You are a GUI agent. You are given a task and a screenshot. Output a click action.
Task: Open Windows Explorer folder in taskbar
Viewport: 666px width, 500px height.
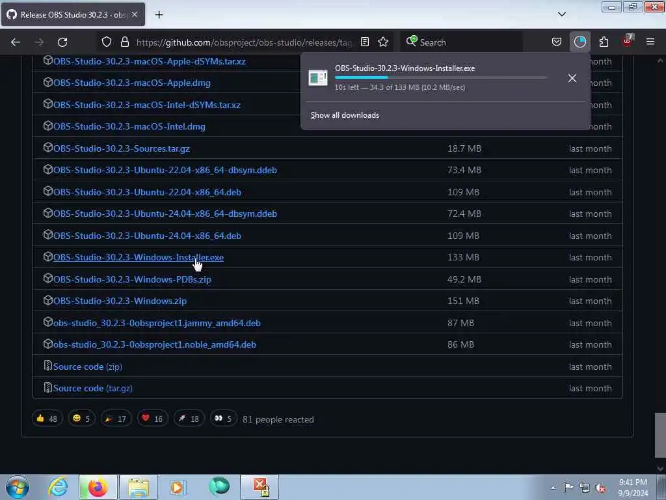[139, 487]
